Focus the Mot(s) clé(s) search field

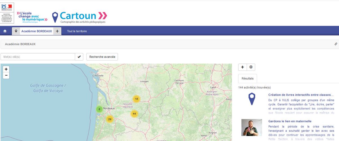38,57
